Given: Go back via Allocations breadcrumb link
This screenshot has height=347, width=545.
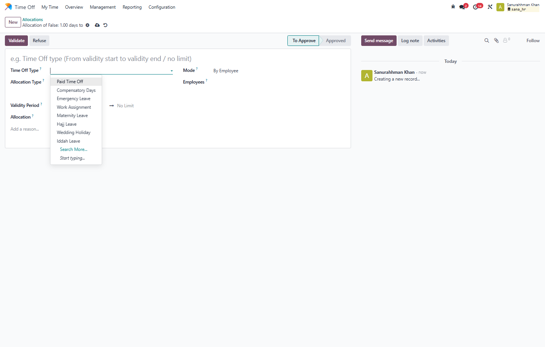Looking at the screenshot, I should click(33, 20).
